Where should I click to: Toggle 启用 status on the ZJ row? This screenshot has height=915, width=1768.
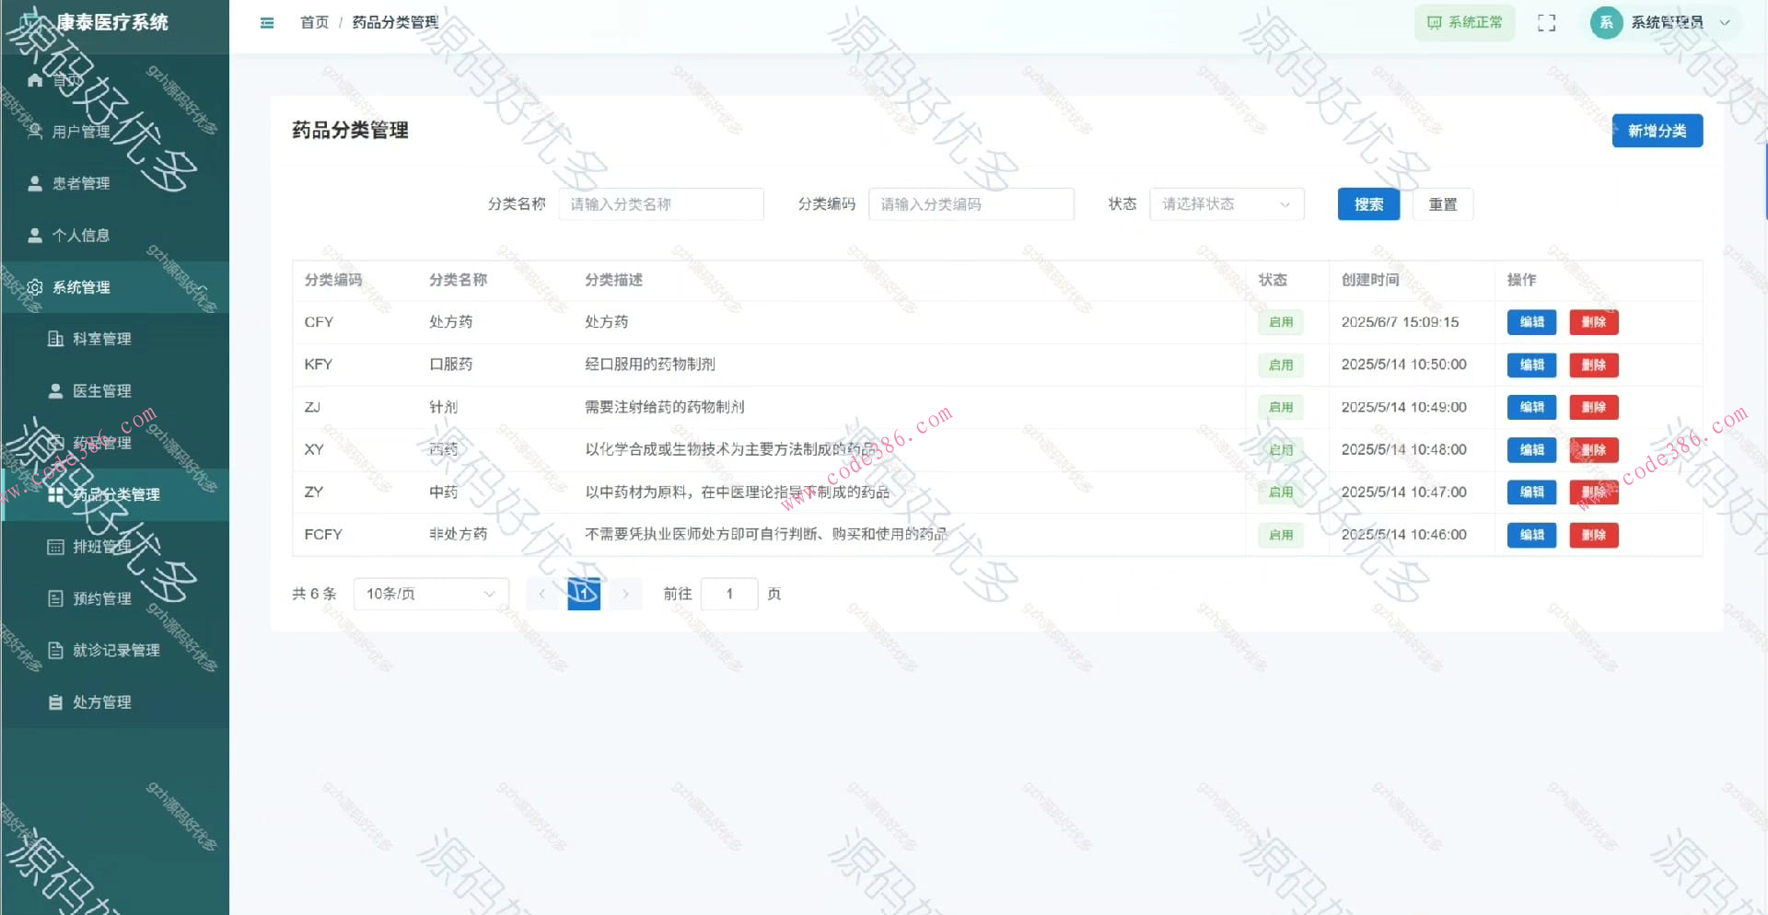tap(1280, 407)
